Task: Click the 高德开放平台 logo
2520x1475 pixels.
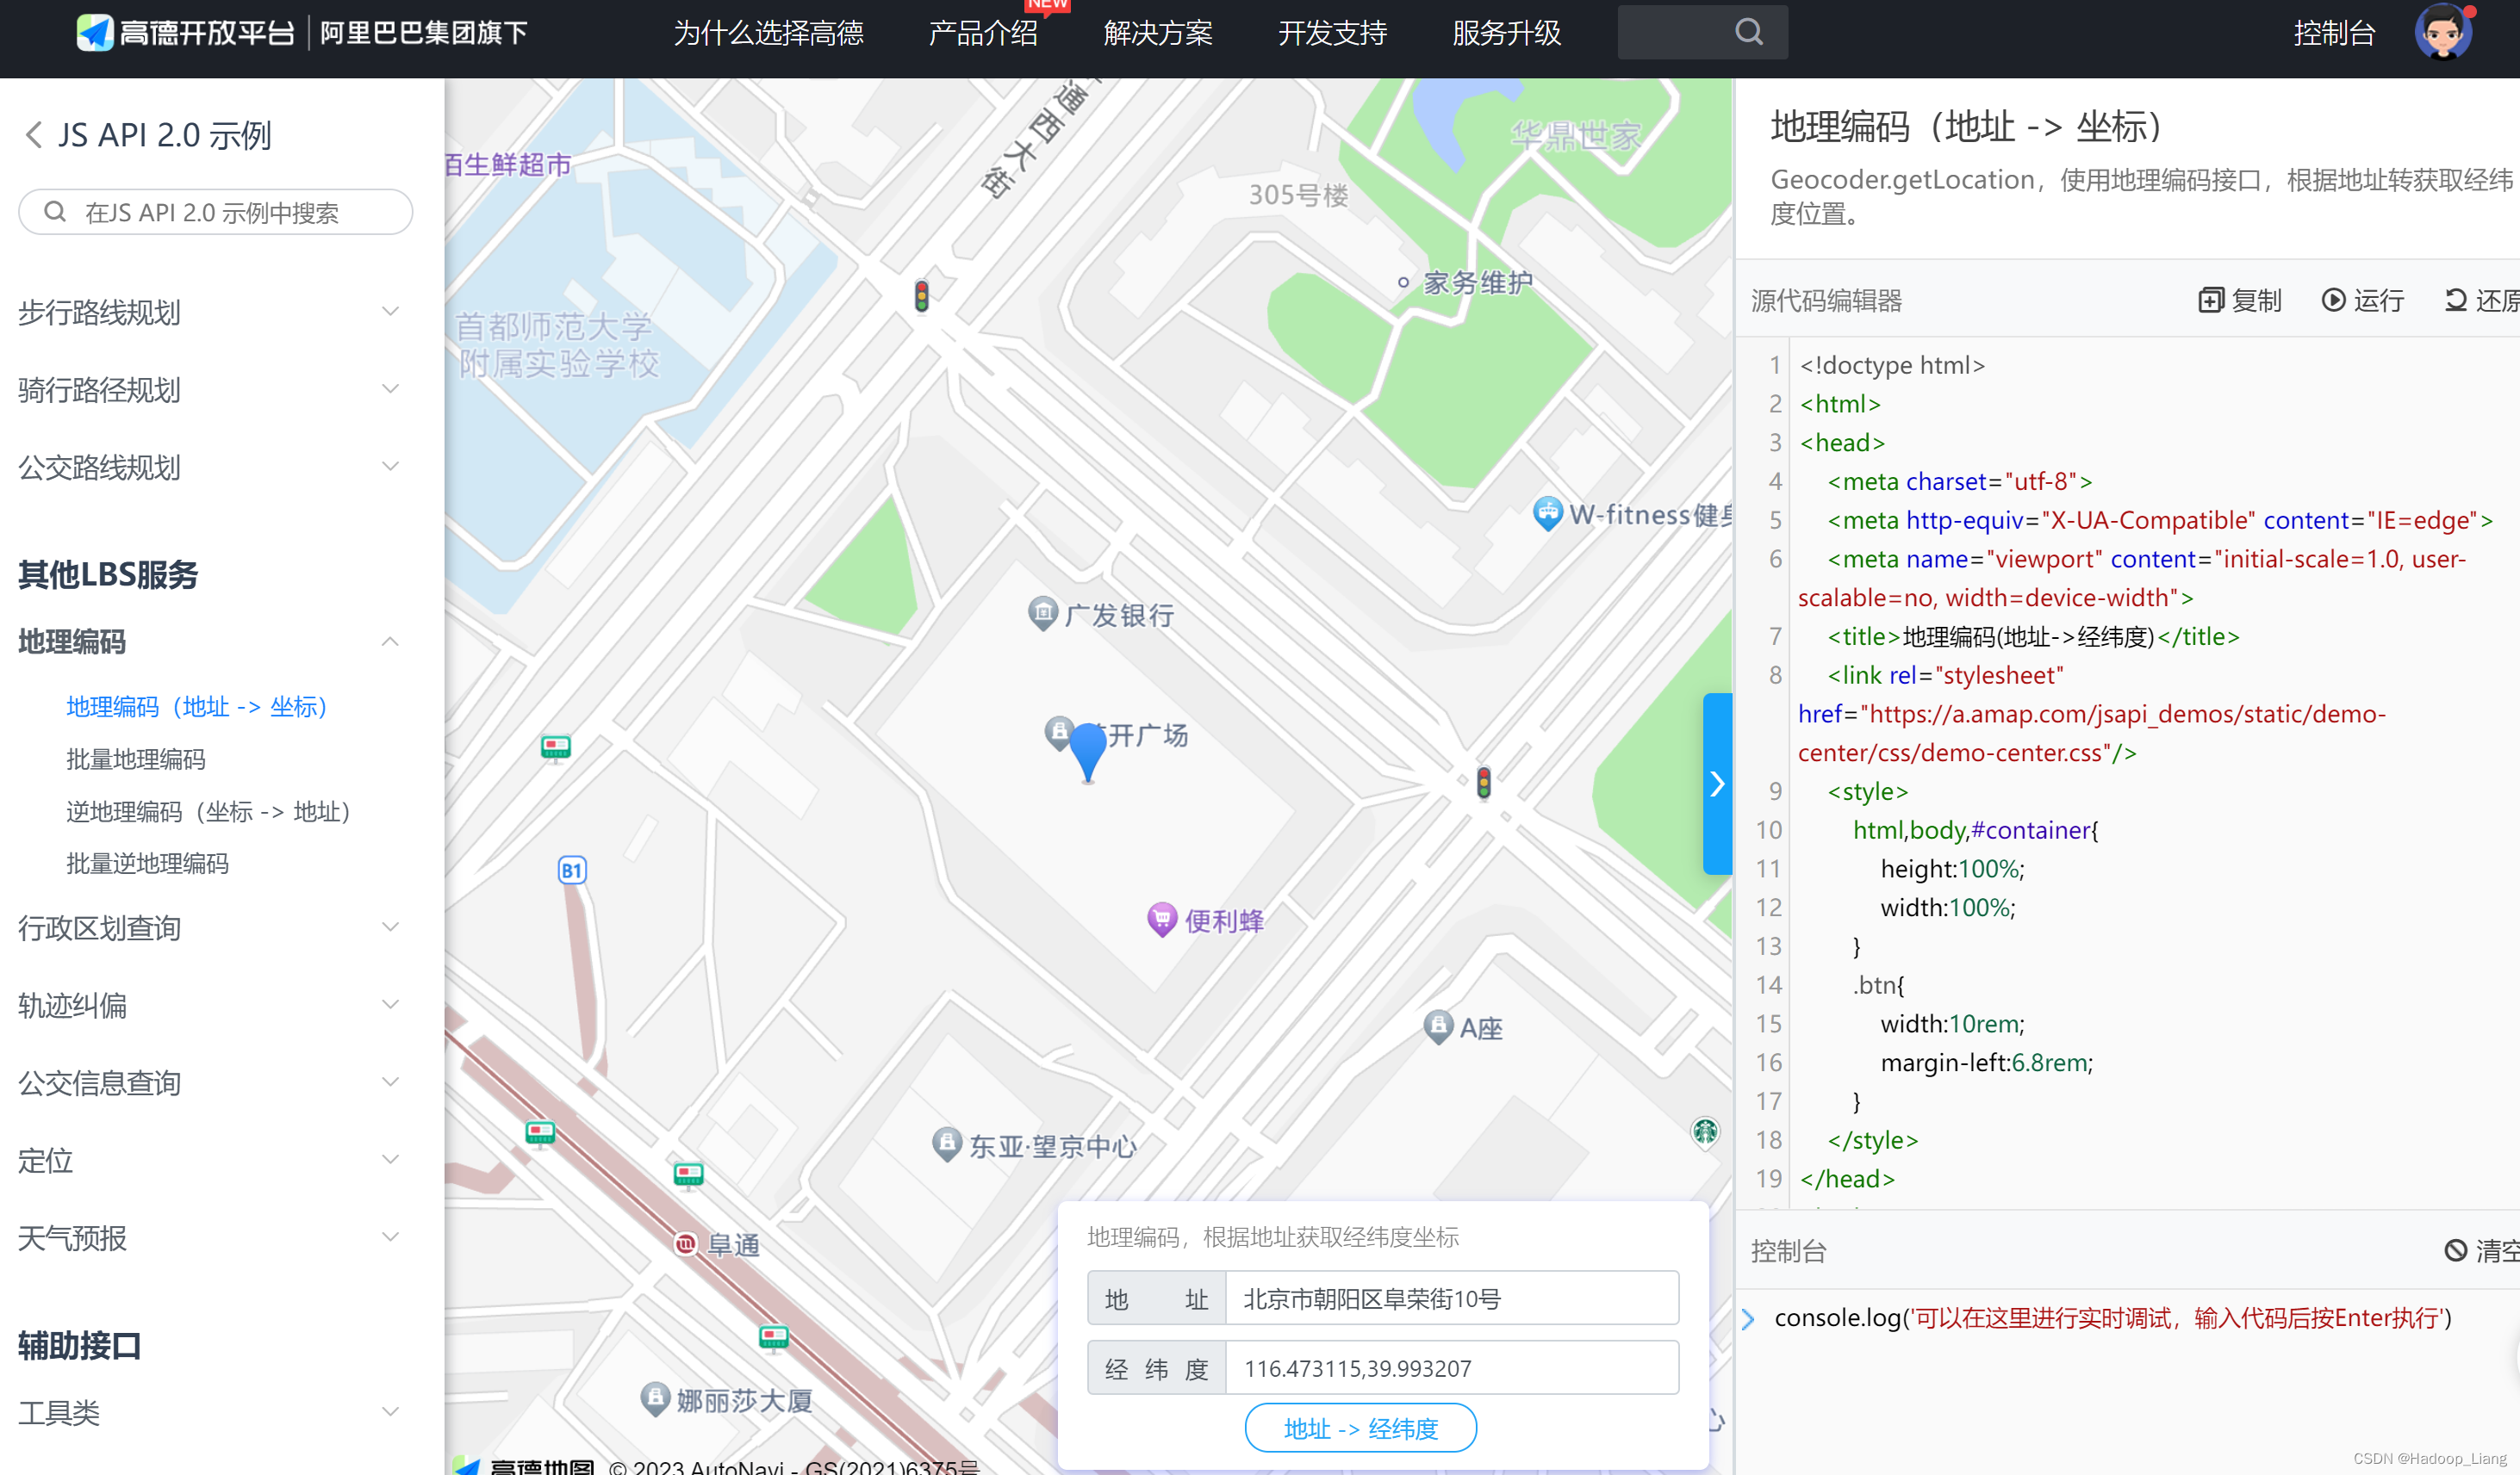Action: [185, 32]
